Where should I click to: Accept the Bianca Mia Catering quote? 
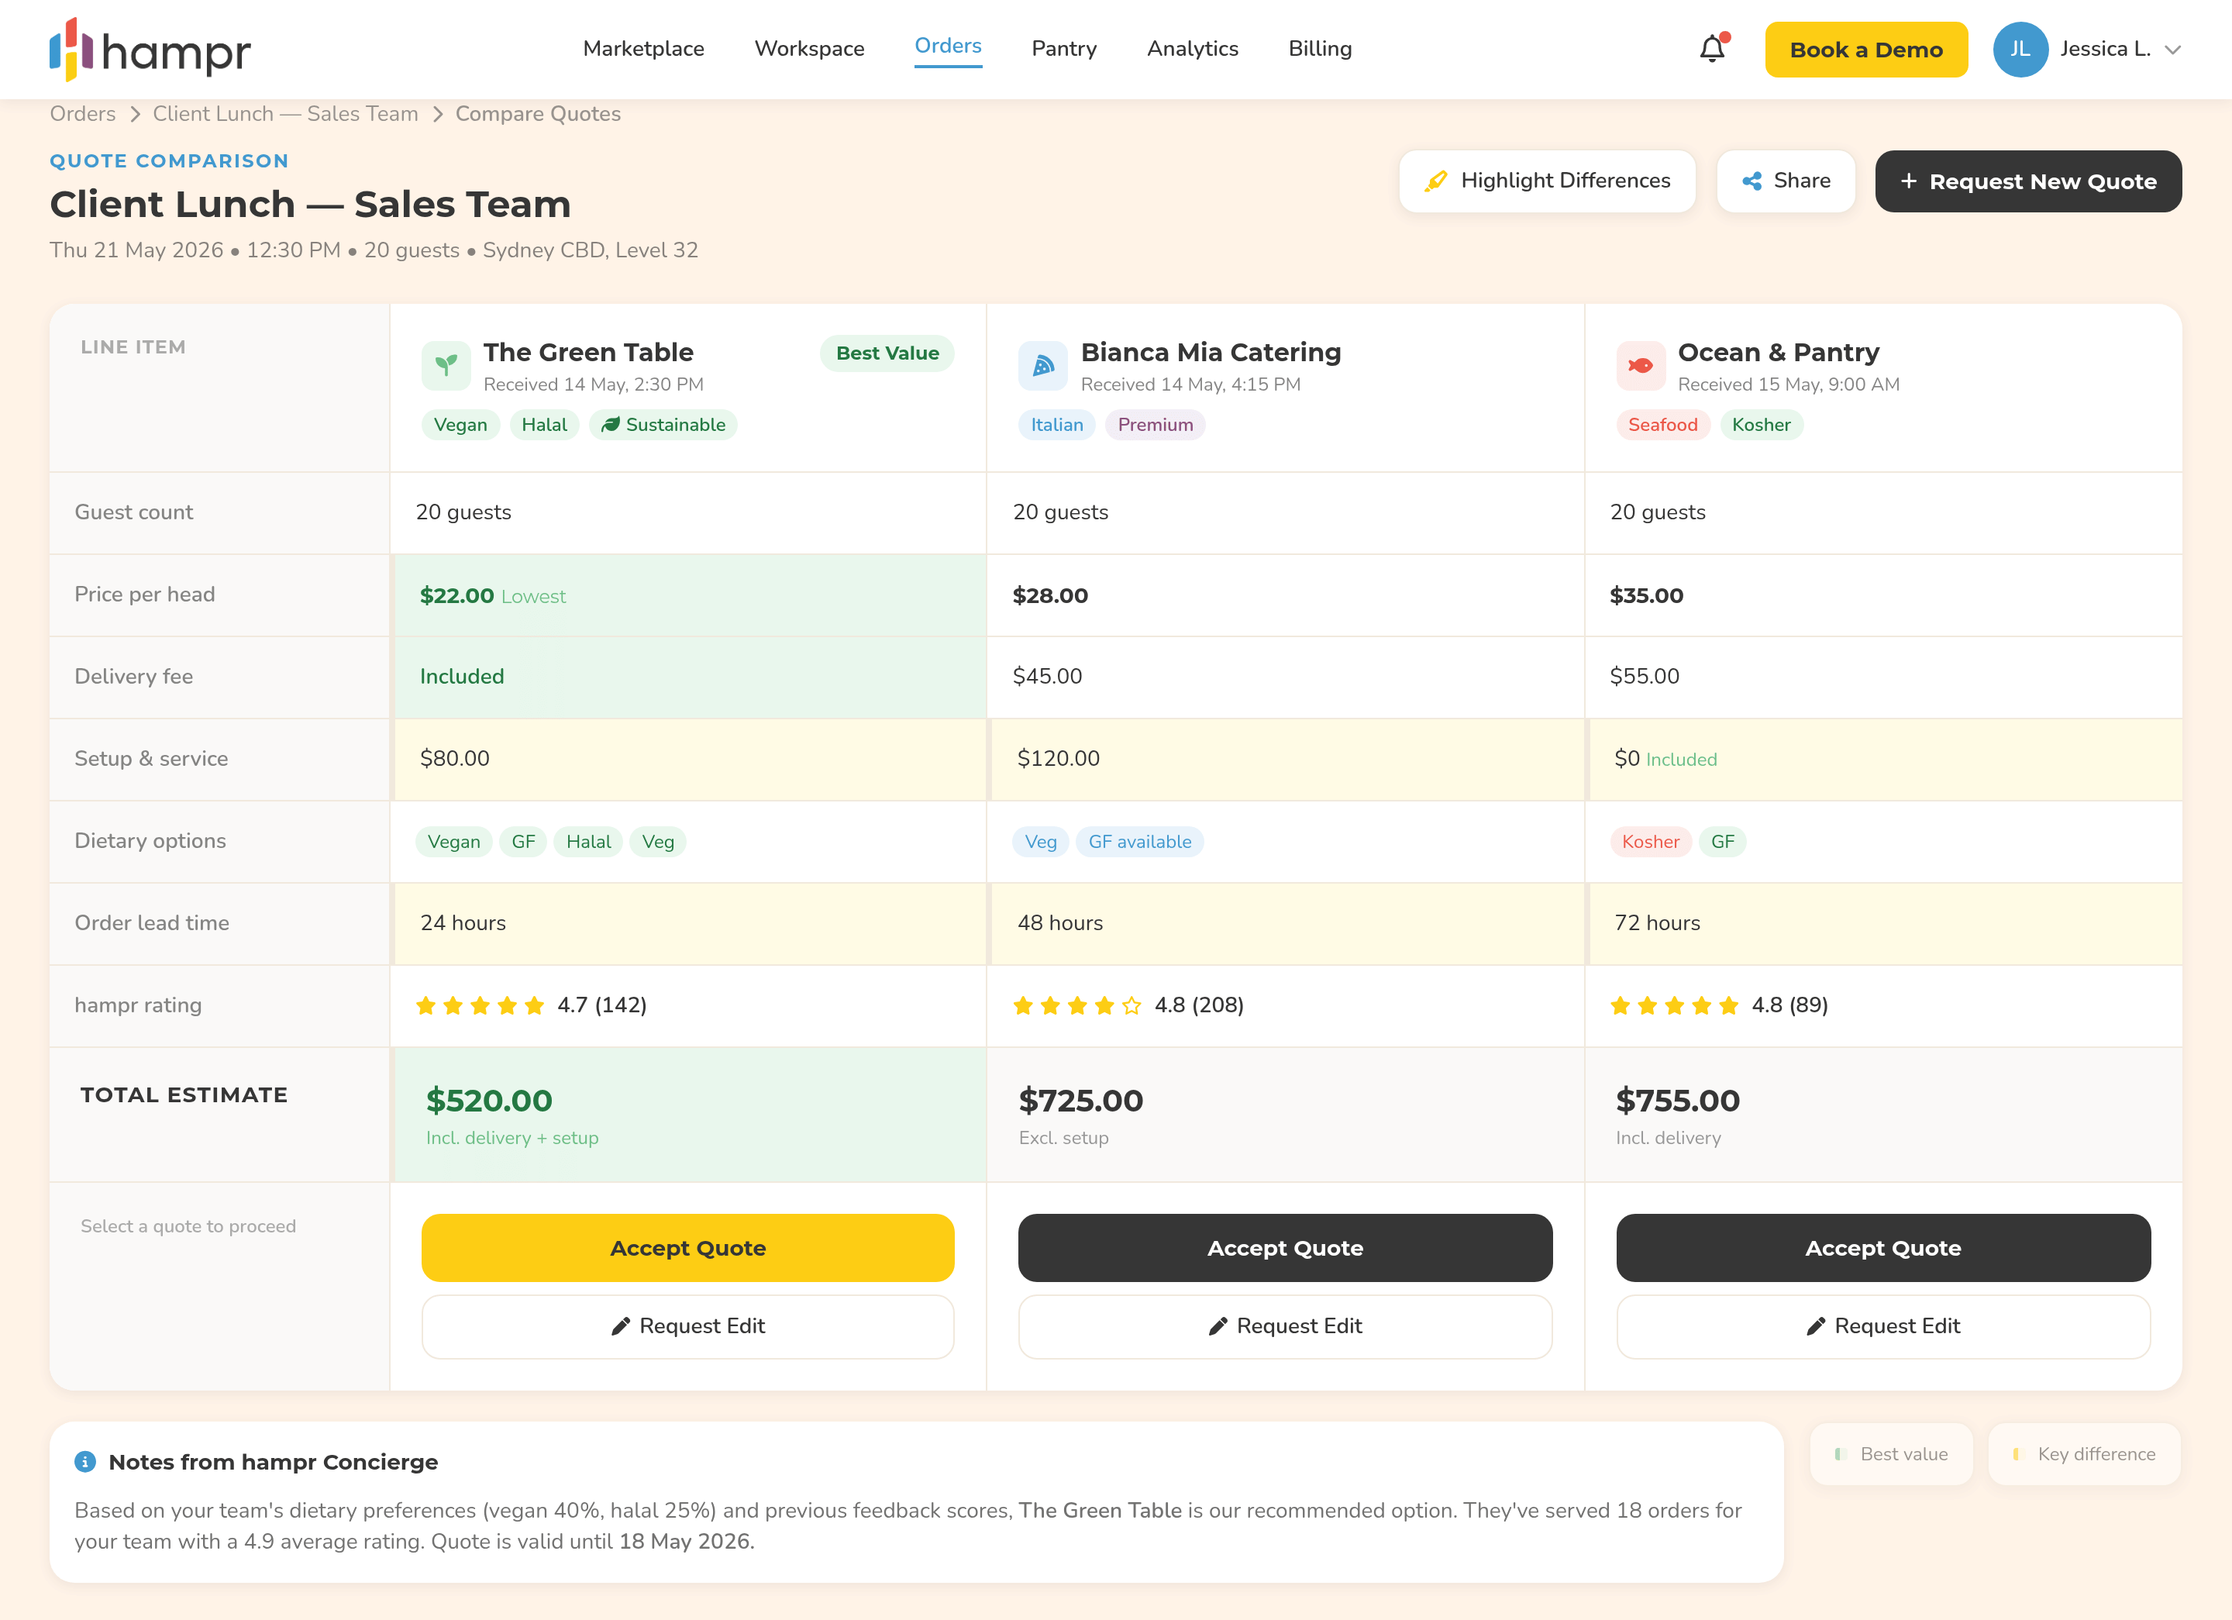tap(1285, 1247)
